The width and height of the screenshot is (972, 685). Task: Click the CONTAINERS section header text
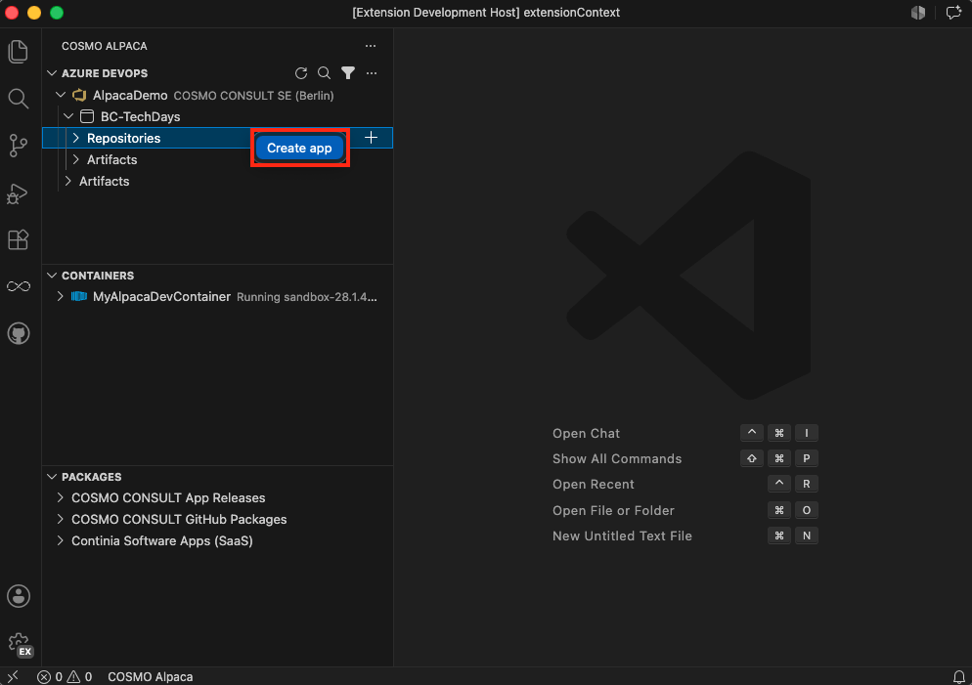[98, 276]
